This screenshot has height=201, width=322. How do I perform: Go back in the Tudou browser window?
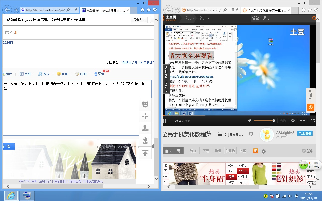coord(168,10)
